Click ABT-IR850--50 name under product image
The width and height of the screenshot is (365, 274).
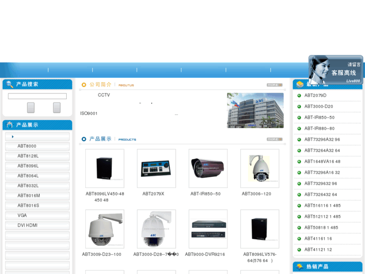tap(205, 194)
